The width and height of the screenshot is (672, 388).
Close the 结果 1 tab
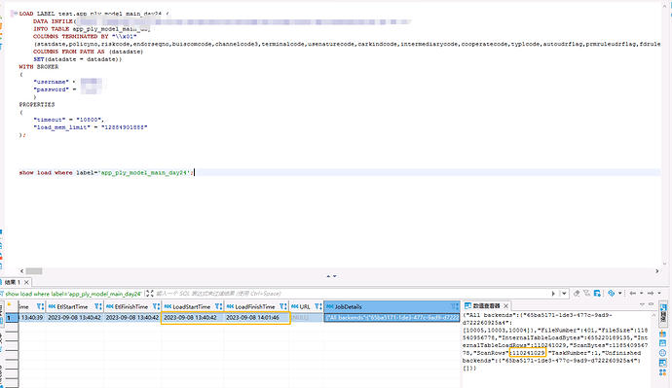pyautogui.click(x=26, y=282)
